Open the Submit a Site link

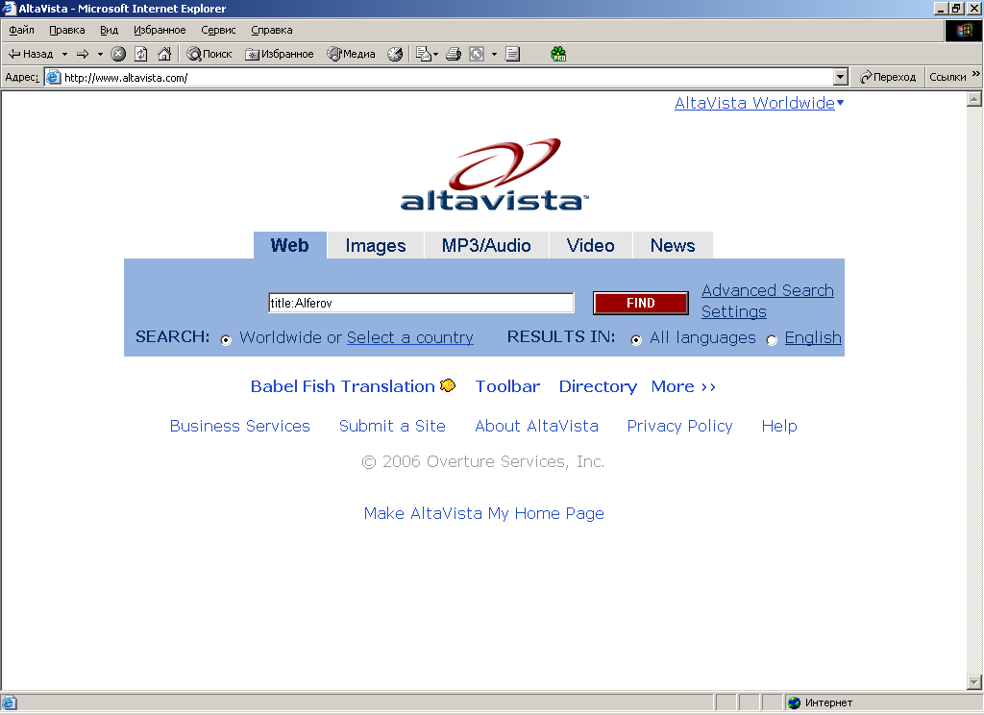coord(392,427)
